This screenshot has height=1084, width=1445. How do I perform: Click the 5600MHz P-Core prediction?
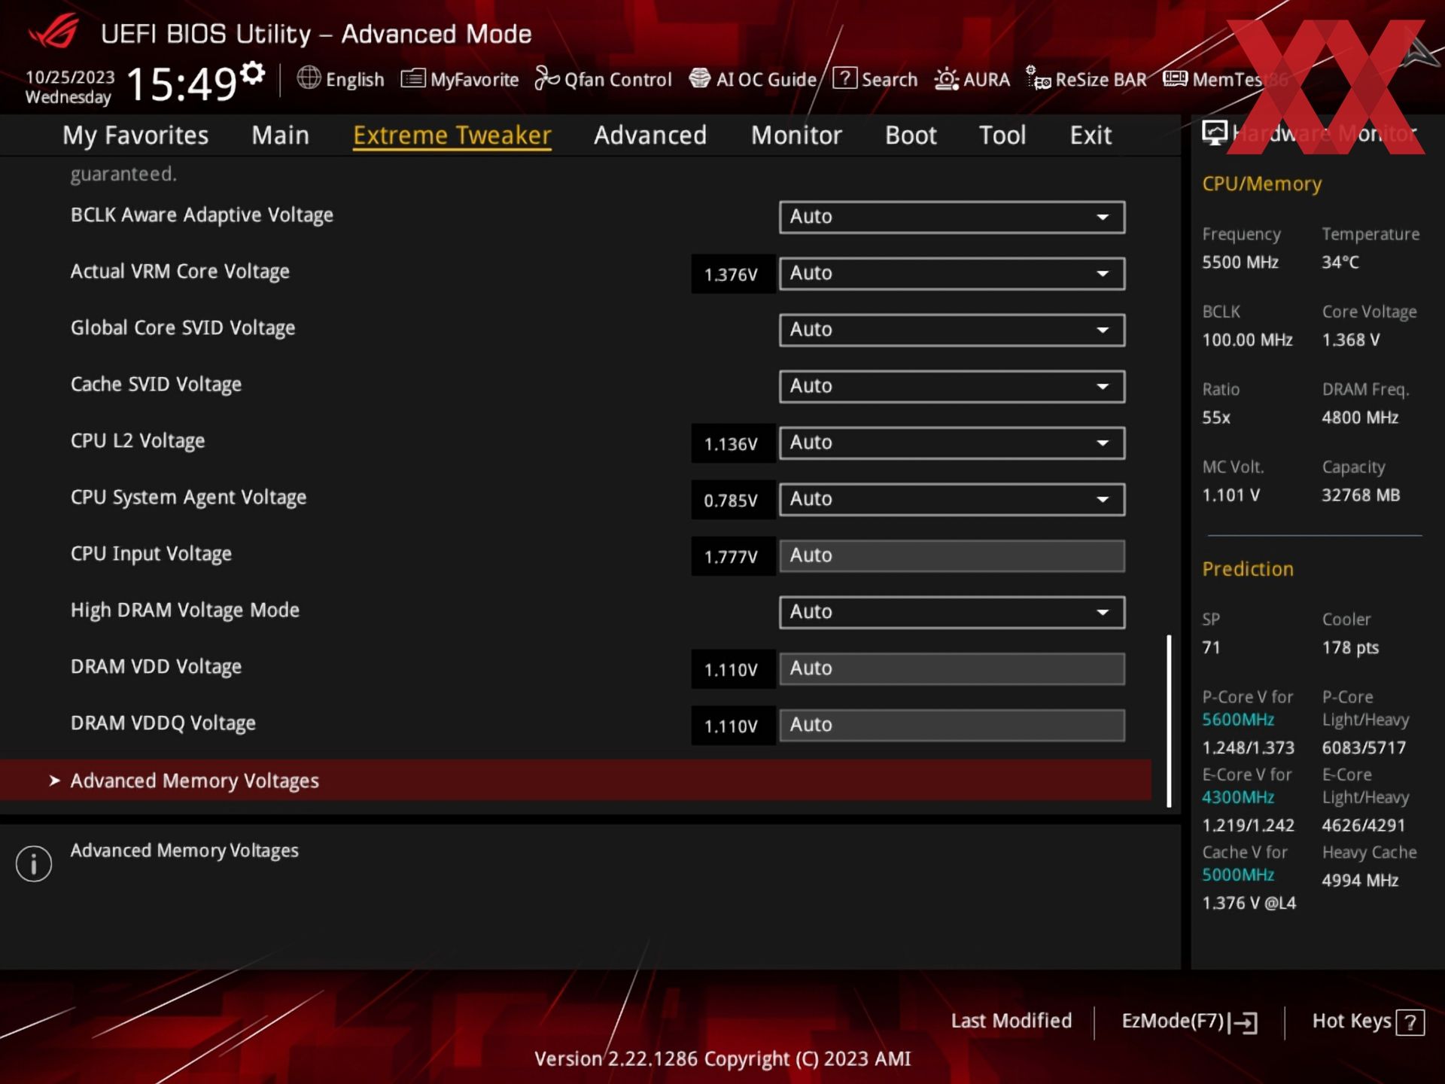coord(1238,720)
